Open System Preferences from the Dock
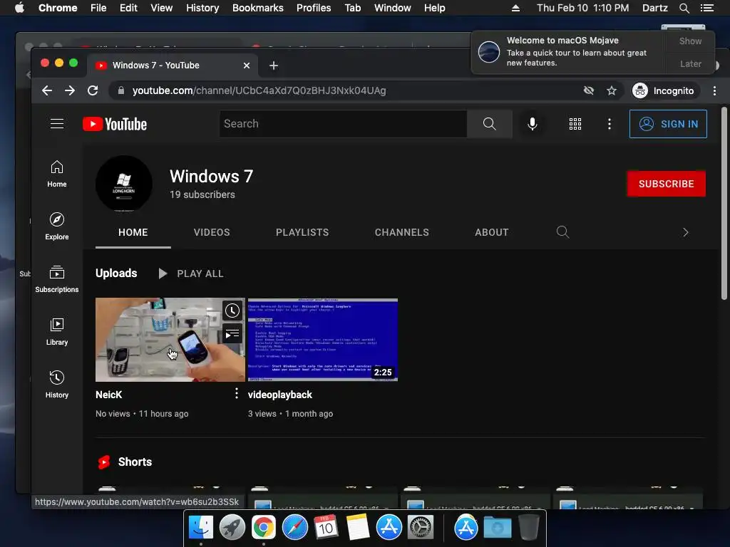Image resolution: width=730 pixels, height=547 pixels. click(x=421, y=528)
